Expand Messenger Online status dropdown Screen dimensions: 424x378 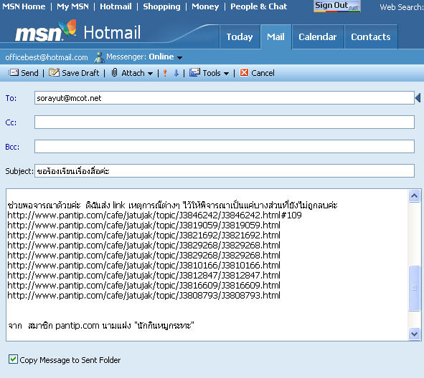[x=179, y=57]
